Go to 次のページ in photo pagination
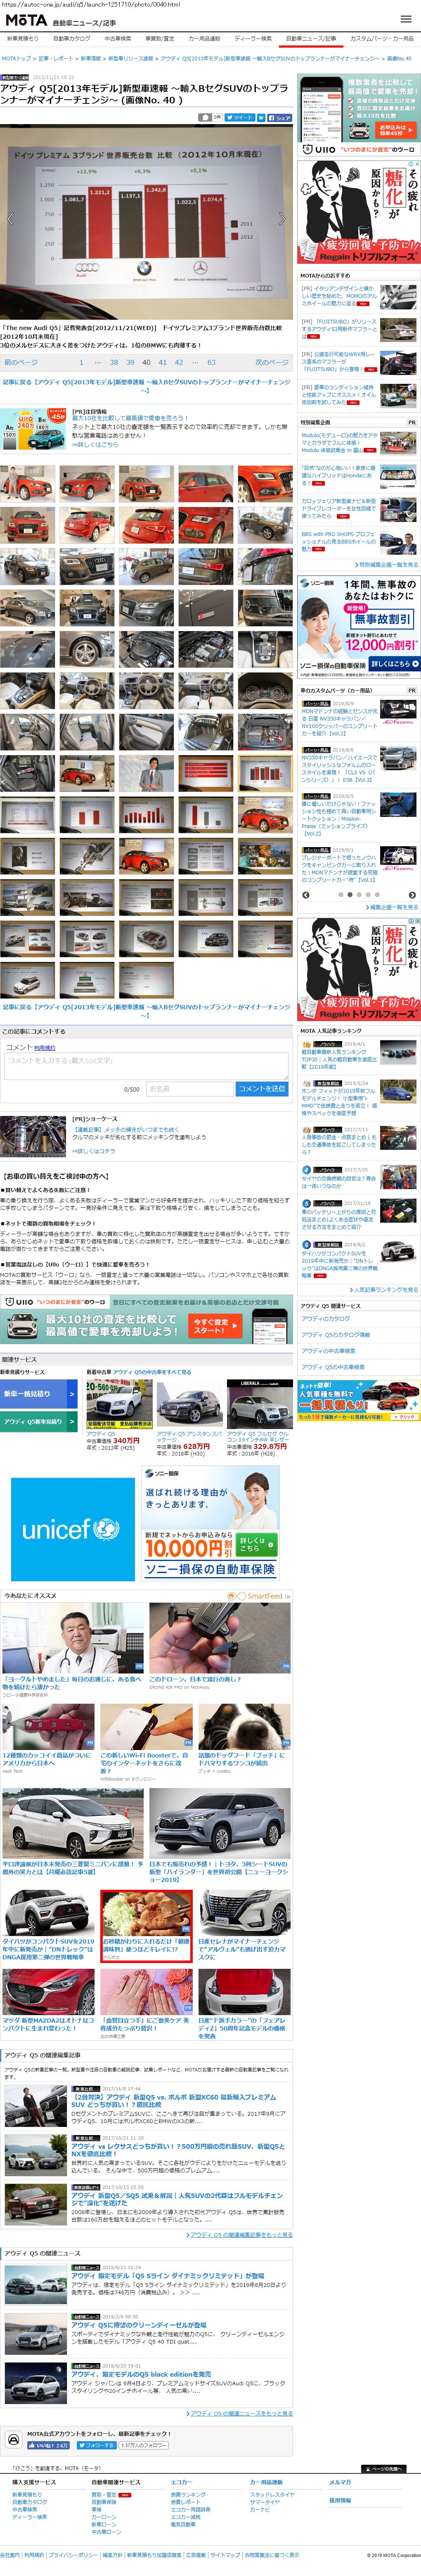The width and height of the screenshot is (421, 2576). pos(271,363)
